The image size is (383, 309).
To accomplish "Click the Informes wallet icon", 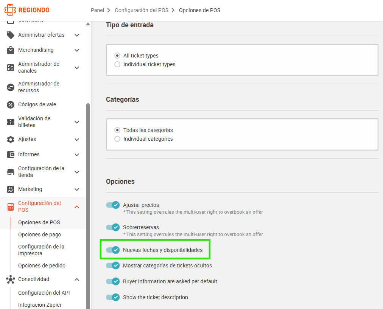I will point(11,154).
